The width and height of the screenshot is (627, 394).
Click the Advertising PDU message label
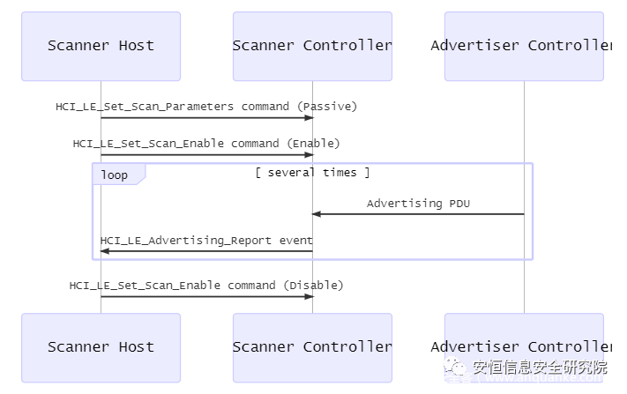(x=418, y=204)
